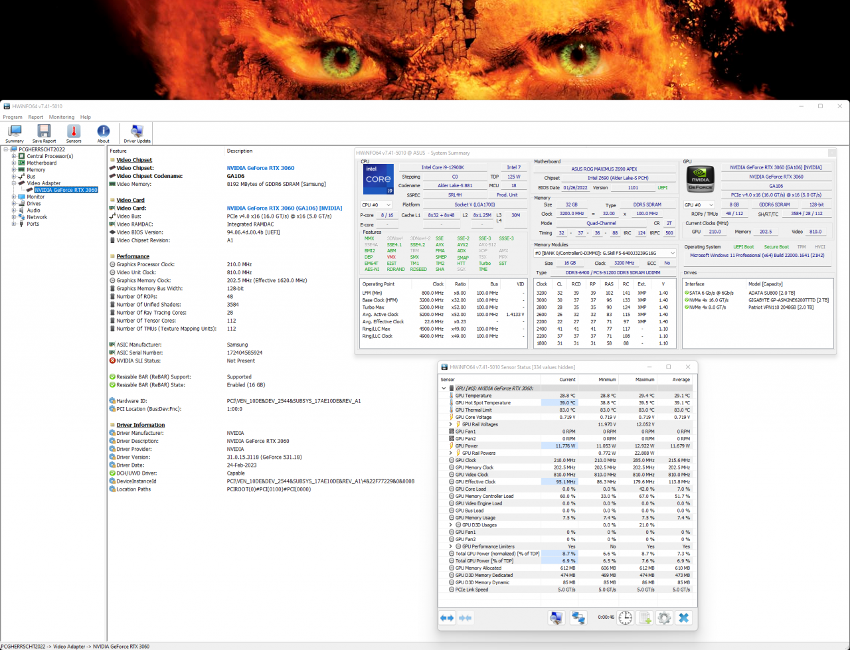Click the Driver Manufacturer globe icon
The width and height of the screenshot is (850, 650).
112,433
